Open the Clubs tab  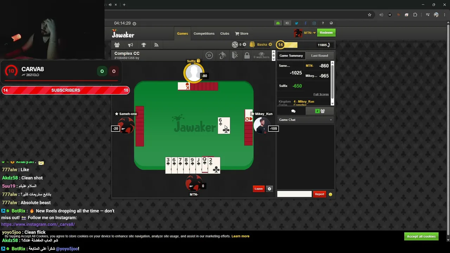click(x=225, y=33)
